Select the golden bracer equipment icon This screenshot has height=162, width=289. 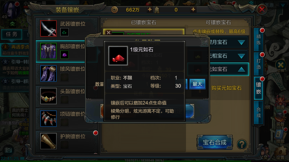point(48,141)
